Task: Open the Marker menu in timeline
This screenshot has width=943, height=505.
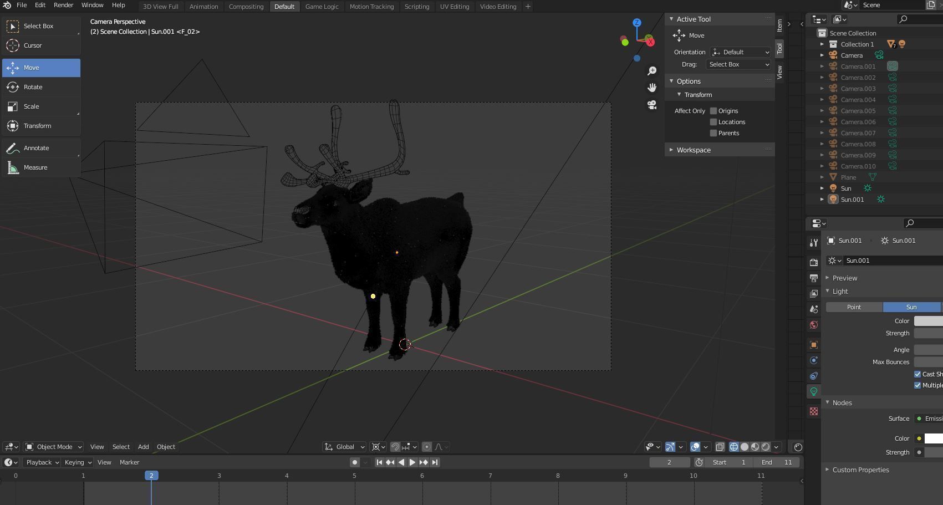Action: [129, 462]
